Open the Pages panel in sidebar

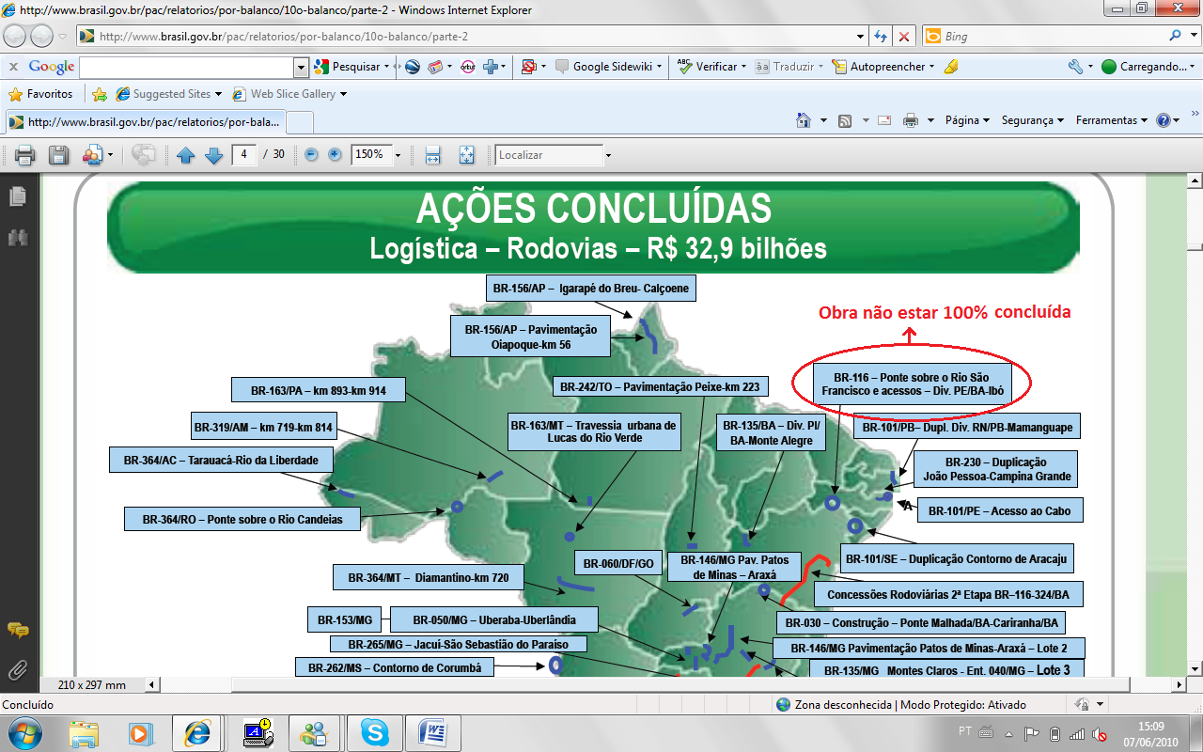(x=17, y=196)
